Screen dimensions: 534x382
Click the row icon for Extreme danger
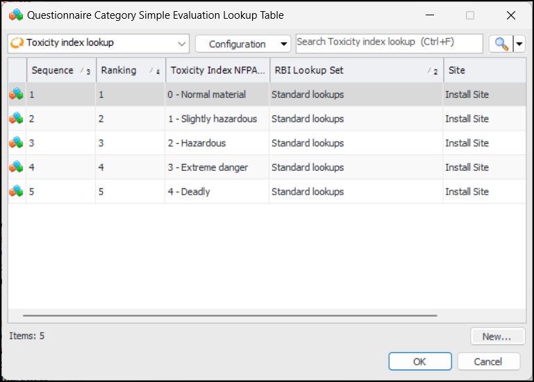pyautogui.click(x=16, y=167)
